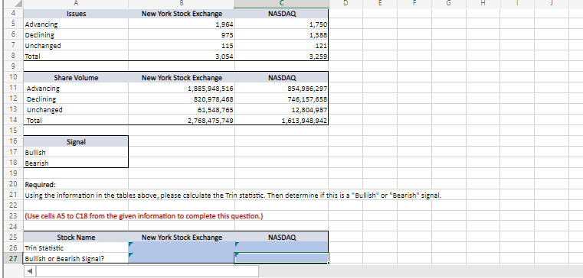Image resolution: width=583 pixels, height=278 pixels.
Task: Click New York Stock Exchange header in Share Volume table
Action: tap(182, 78)
